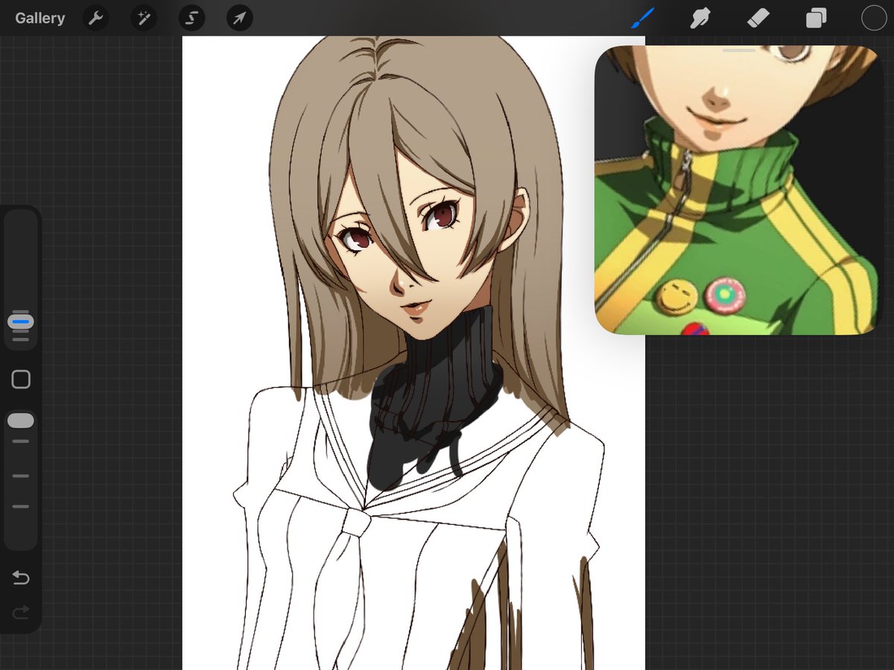Open the Layers panel
Viewport: 894px width, 670px height.
pos(816,18)
